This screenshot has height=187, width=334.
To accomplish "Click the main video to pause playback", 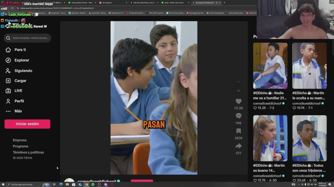I will 154,98.
